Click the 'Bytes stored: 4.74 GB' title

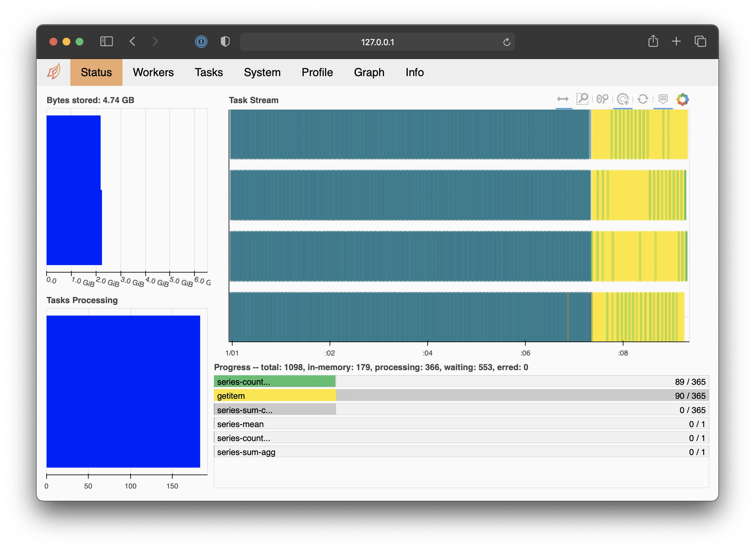click(91, 100)
